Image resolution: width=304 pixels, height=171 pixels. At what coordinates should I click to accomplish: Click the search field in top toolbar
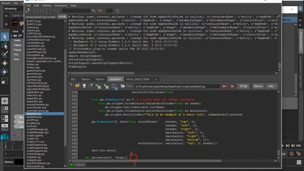click(x=76, y=11)
